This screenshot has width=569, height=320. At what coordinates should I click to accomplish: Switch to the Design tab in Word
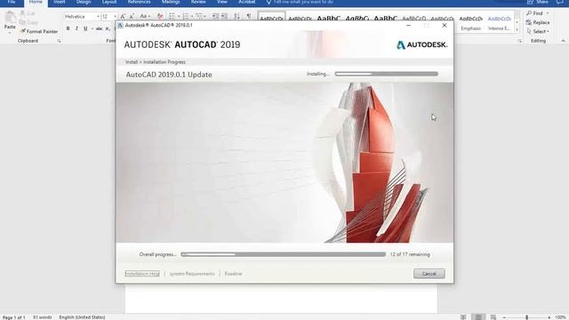tap(84, 2)
